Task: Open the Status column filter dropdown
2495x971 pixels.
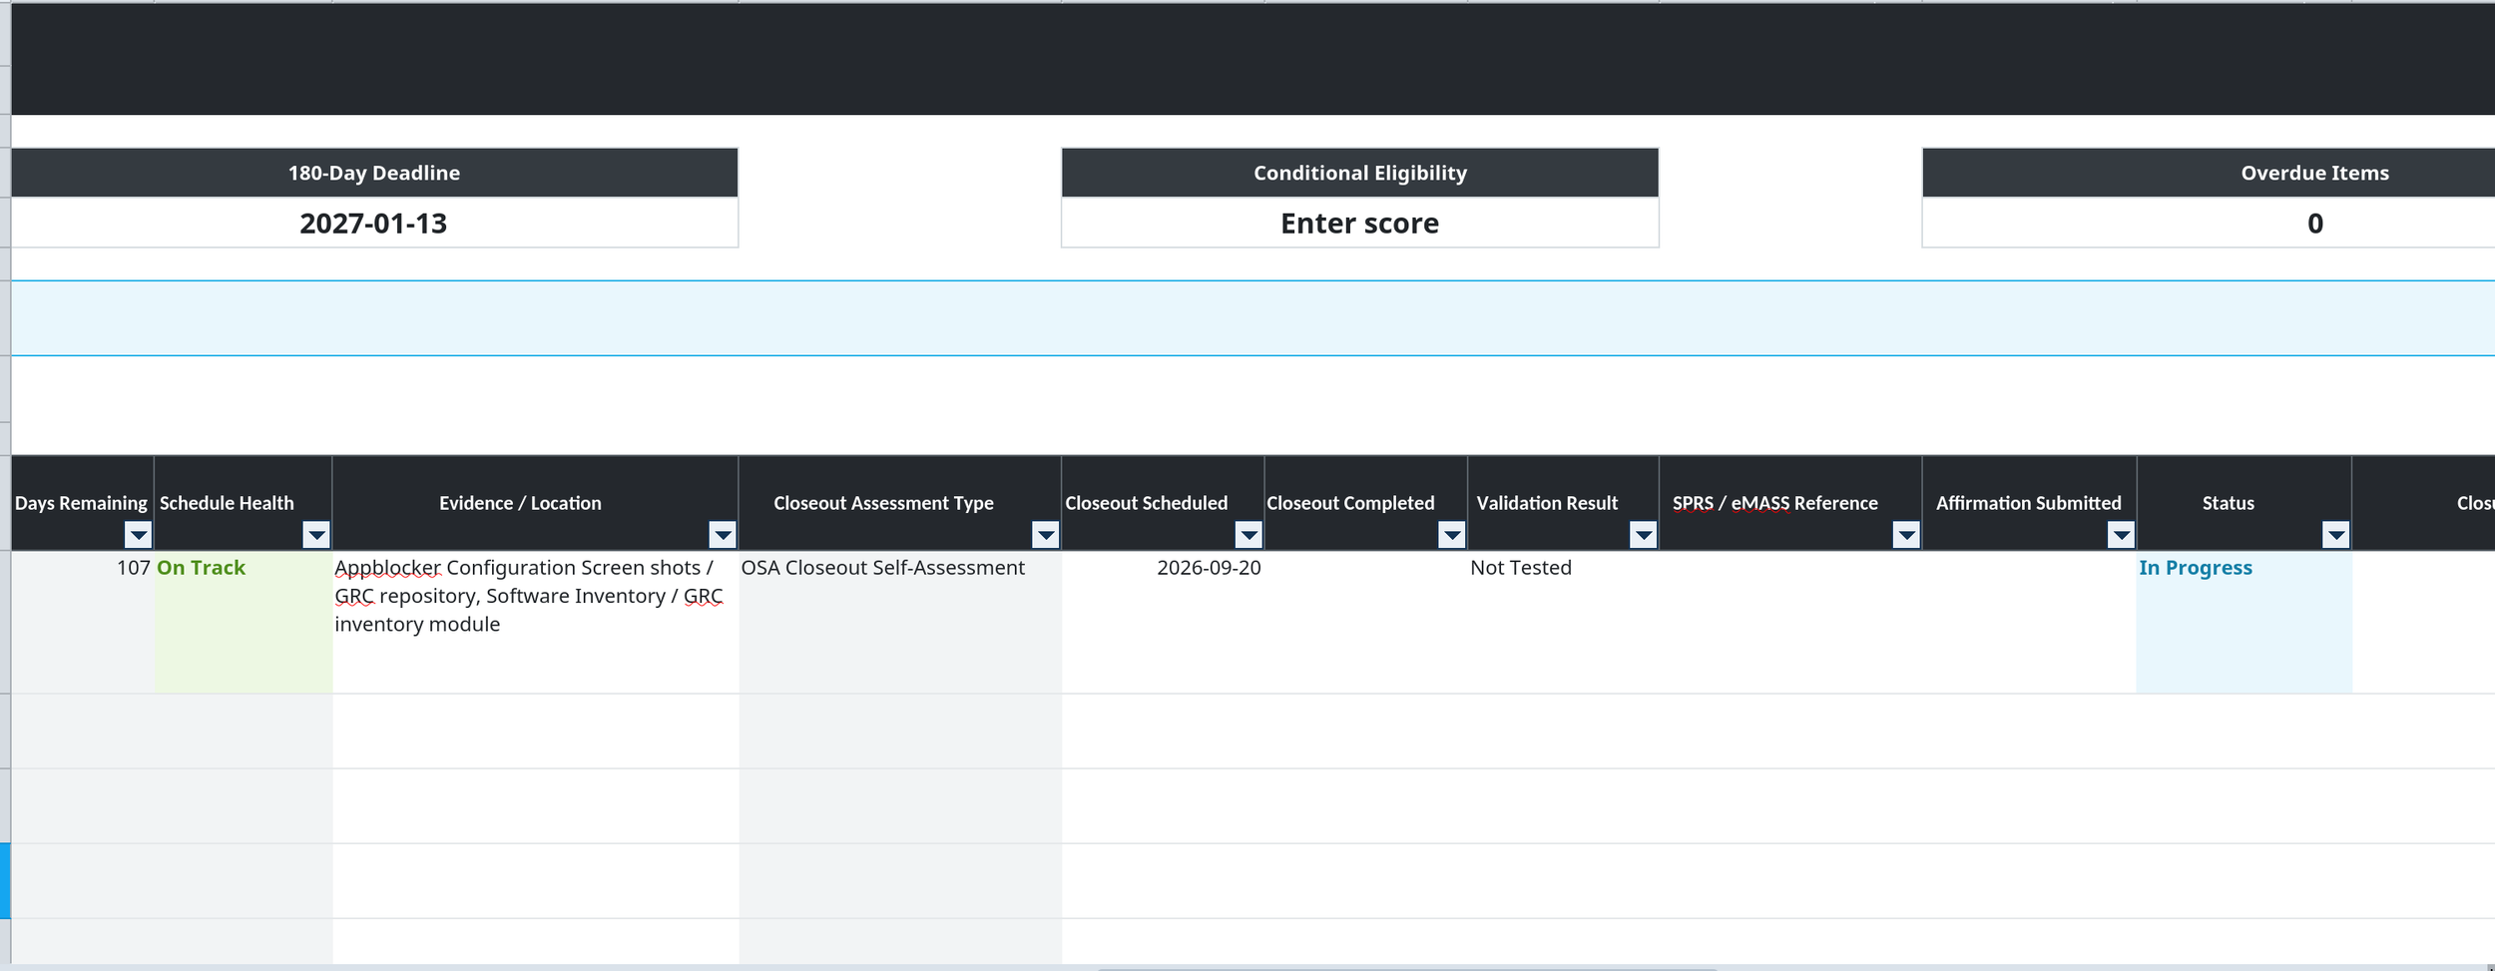Action: [2336, 535]
